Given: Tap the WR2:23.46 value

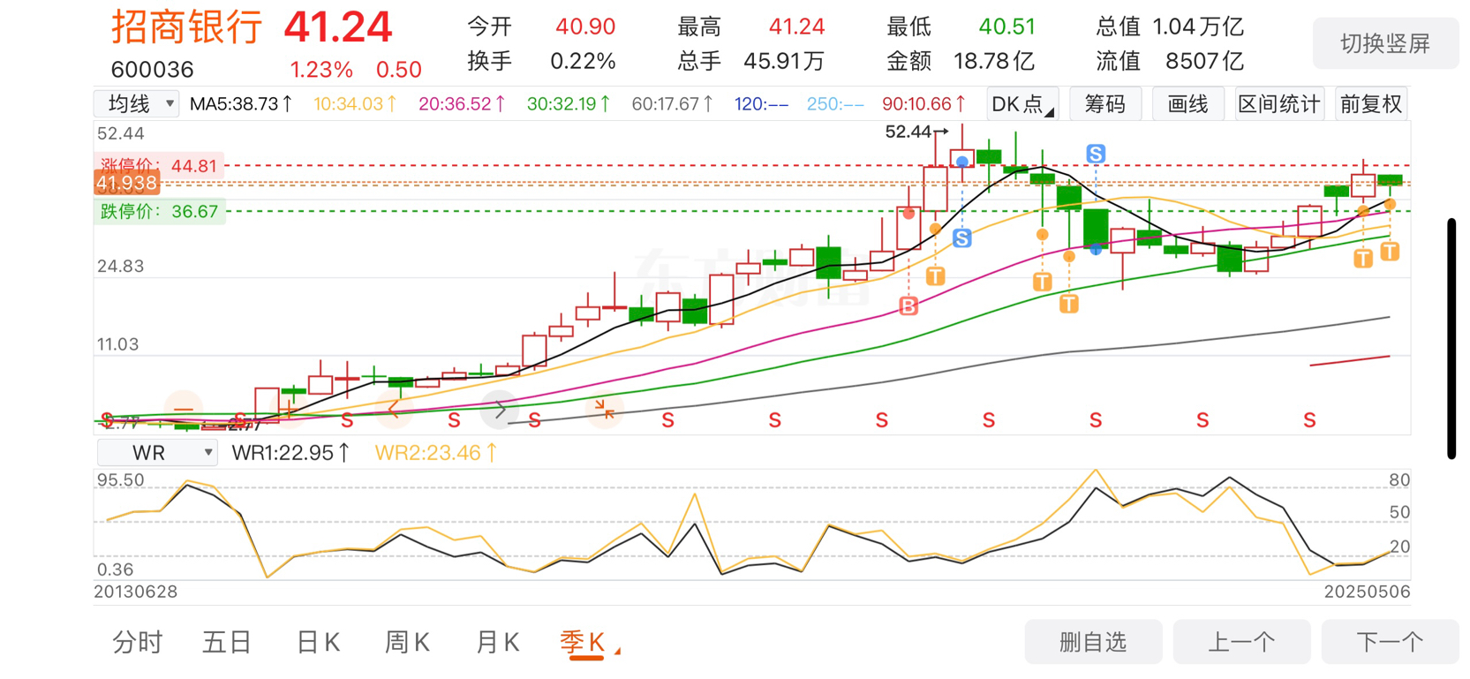Looking at the screenshot, I should click(436, 453).
